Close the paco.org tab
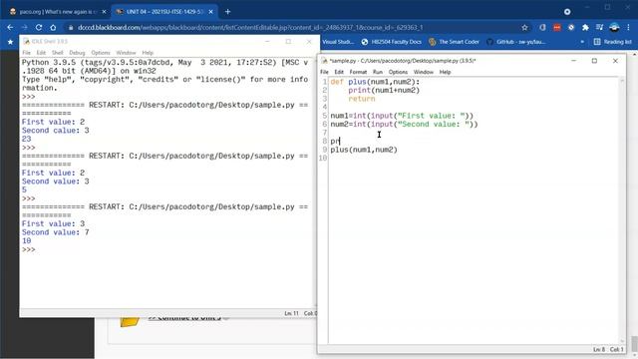This screenshot has width=638, height=359. click(x=104, y=12)
